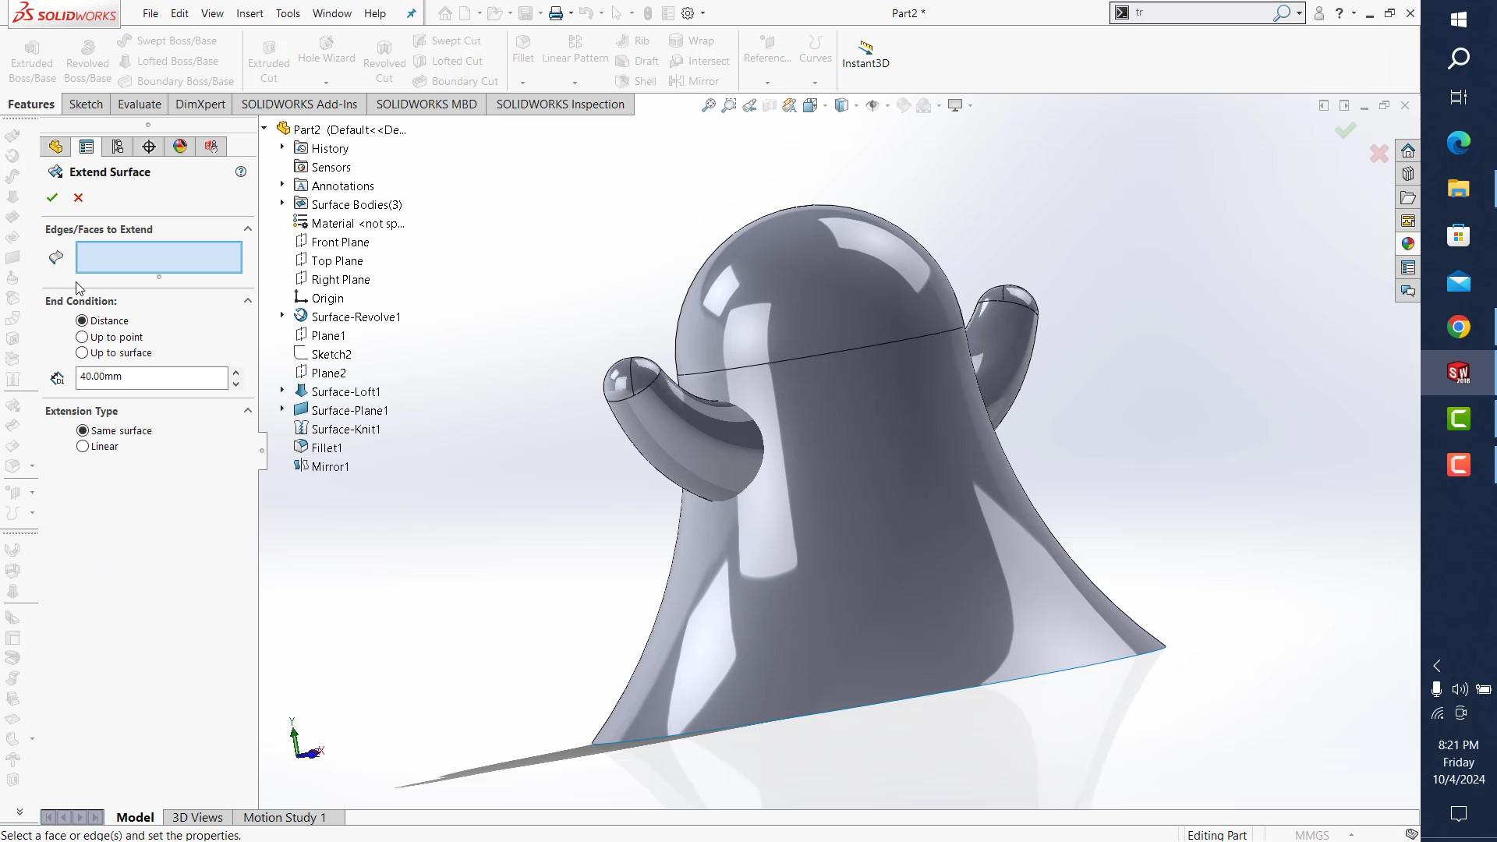The width and height of the screenshot is (1497, 842).
Task: Select the Up to point end condition
Action: pyautogui.click(x=82, y=337)
